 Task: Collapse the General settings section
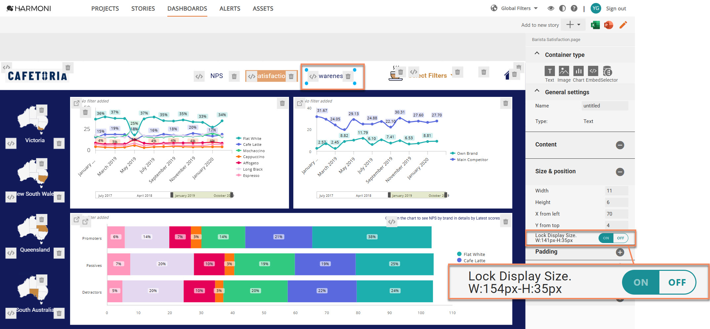537,91
